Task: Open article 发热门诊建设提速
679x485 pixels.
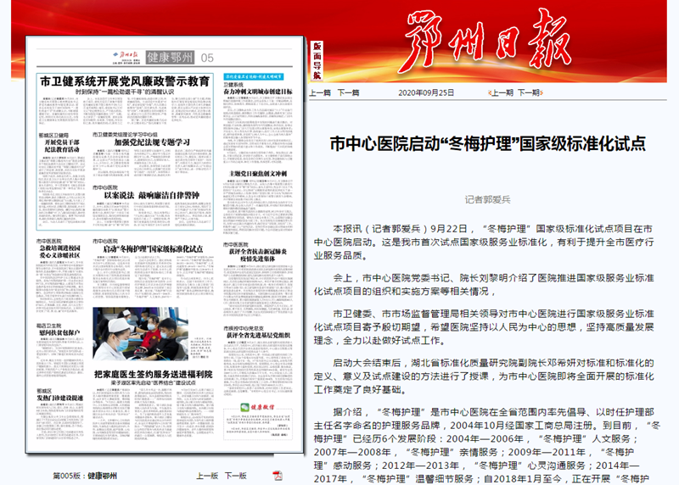Action: [59, 398]
